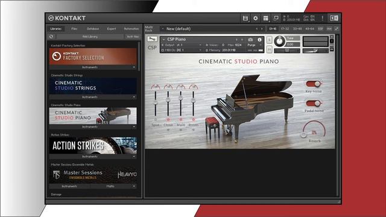
Task: Expand the Cinematic Studio Piano Instruments arrow
Action: (134, 127)
